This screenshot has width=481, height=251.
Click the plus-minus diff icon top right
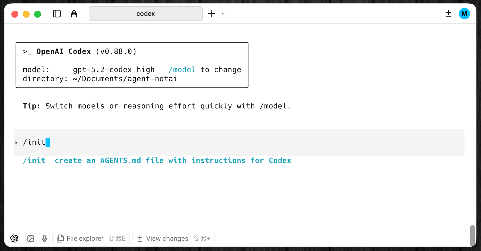coord(449,14)
